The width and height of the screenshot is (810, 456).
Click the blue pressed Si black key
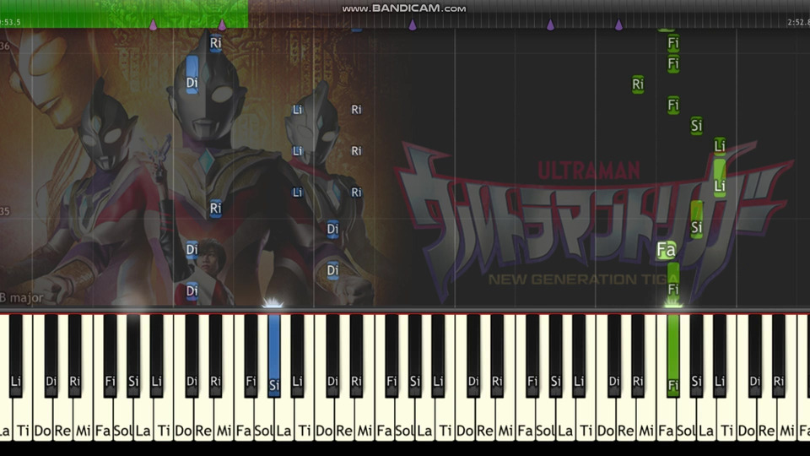(273, 355)
